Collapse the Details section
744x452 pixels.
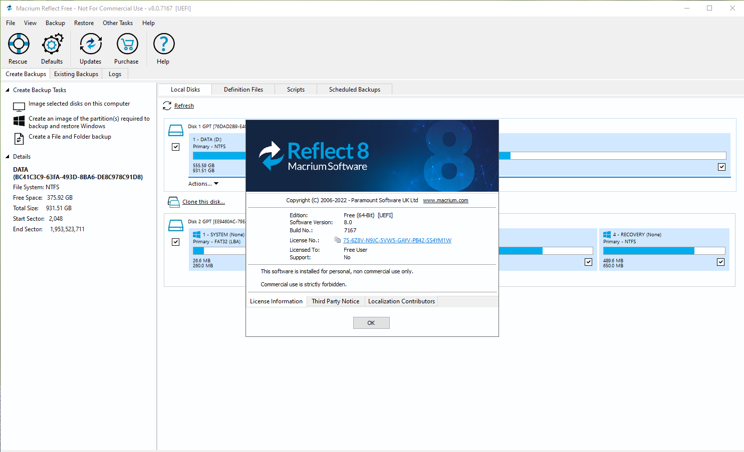[x=8, y=157]
